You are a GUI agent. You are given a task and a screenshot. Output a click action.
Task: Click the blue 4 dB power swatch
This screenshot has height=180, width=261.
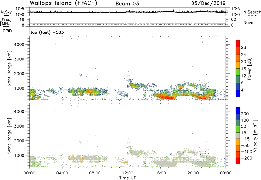click(x=238, y=93)
